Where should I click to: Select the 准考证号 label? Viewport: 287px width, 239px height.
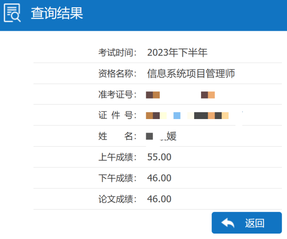[118, 95]
